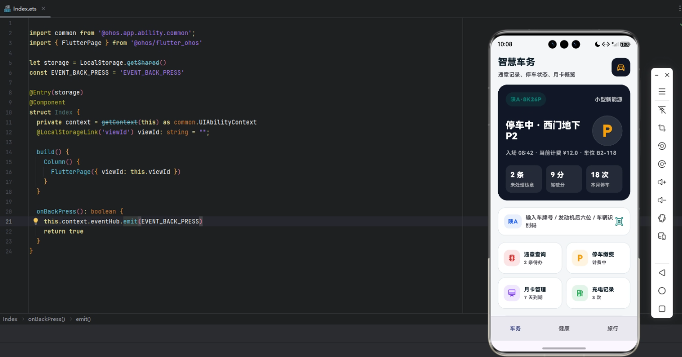Click the return true statement on line 22
Image resolution: width=682 pixels, height=357 pixels.
pos(63,231)
